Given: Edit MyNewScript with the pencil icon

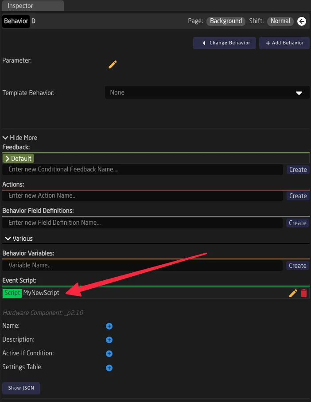Looking at the screenshot, I should 292,293.
